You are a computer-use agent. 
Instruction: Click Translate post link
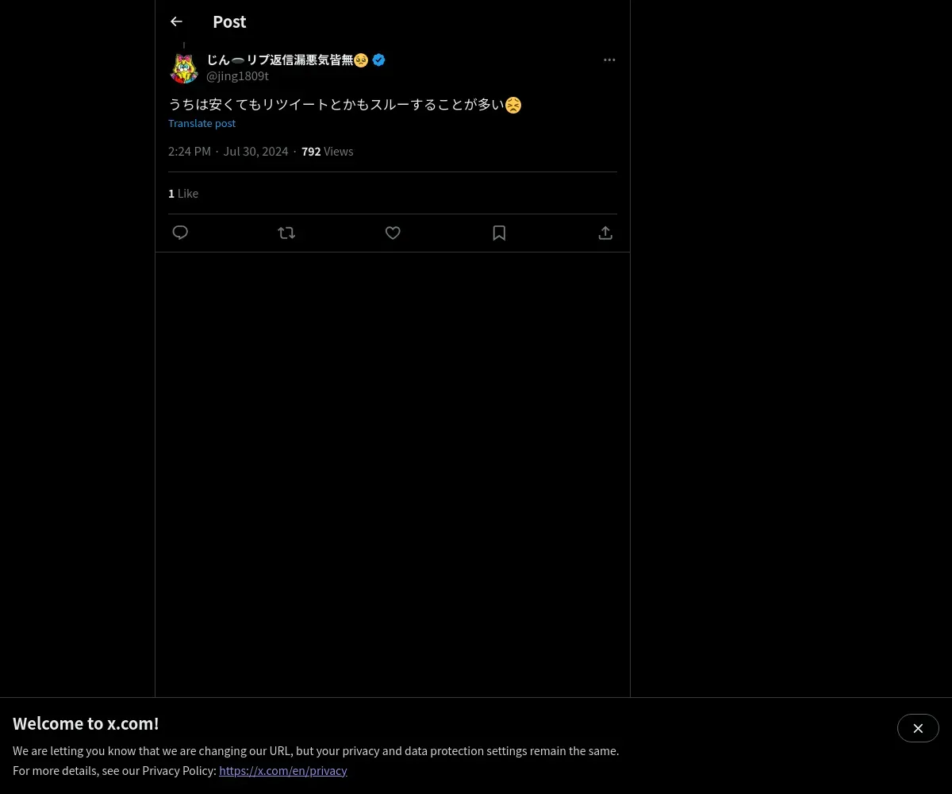click(x=202, y=123)
